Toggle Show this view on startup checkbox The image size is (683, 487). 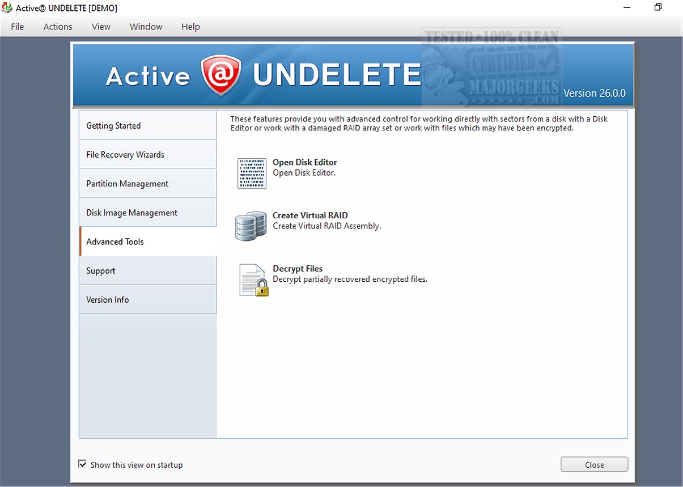(82, 464)
